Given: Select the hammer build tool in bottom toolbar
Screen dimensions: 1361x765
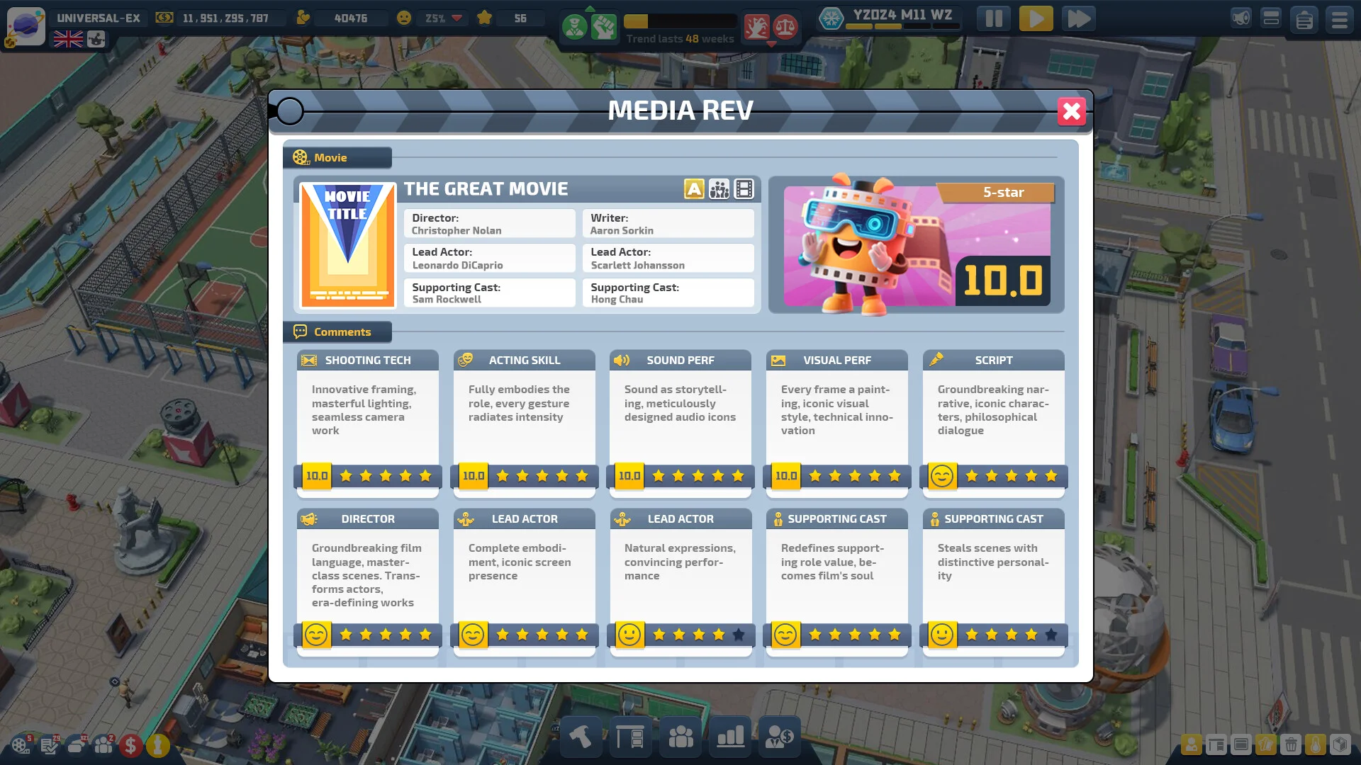Looking at the screenshot, I should click(x=581, y=737).
